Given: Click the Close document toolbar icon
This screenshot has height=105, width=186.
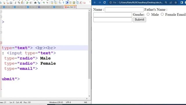Looking at the screenshot, I should (x=4, y=3).
